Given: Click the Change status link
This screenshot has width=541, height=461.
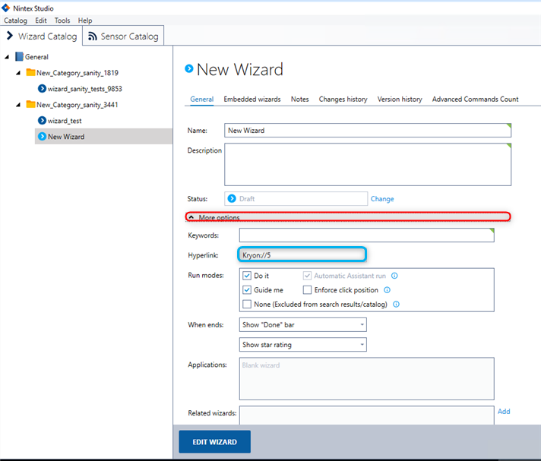Looking at the screenshot, I should tap(382, 199).
